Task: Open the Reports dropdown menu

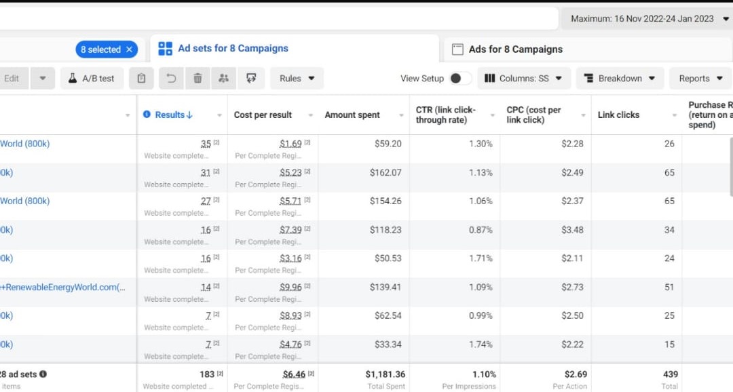Action: pos(700,79)
